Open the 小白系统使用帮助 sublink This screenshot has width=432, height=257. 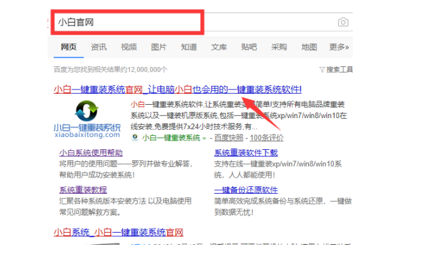click(x=91, y=153)
